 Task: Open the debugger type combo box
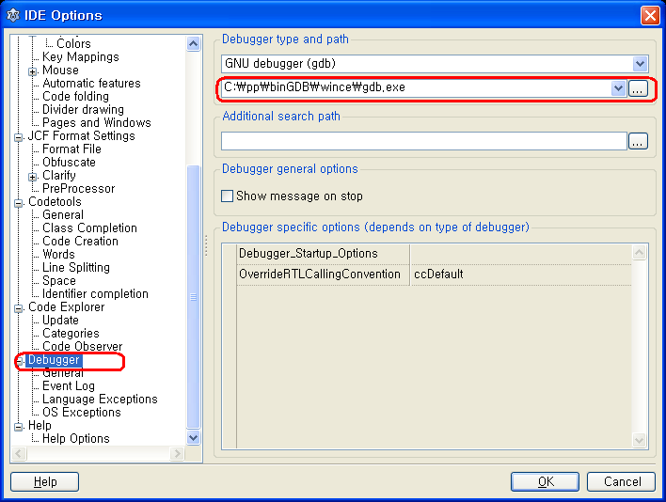[x=435, y=64]
